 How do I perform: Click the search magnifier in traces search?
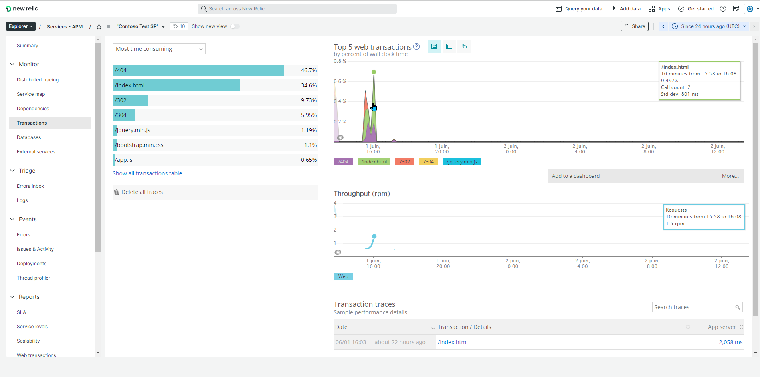point(738,307)
